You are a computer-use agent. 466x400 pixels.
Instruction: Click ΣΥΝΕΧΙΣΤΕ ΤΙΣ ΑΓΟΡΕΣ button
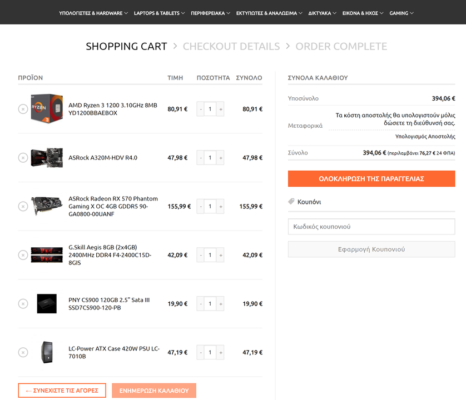coord(62,391)
